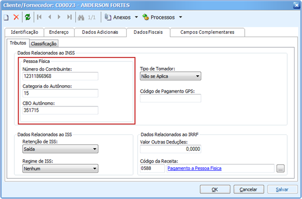Select the Tributos sub-tab
The width and height of the screenshot is (302, 199).
(x=18, y=43)
